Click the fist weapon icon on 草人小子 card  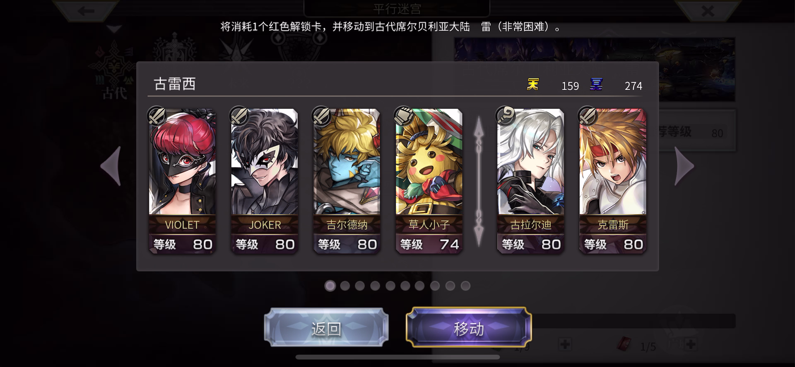pos(404,116)
